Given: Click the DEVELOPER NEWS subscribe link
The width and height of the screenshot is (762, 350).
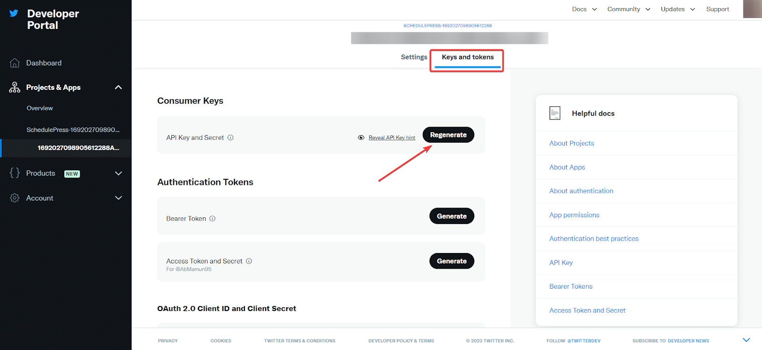Looking at the screenshot, I should pos(688,341).
